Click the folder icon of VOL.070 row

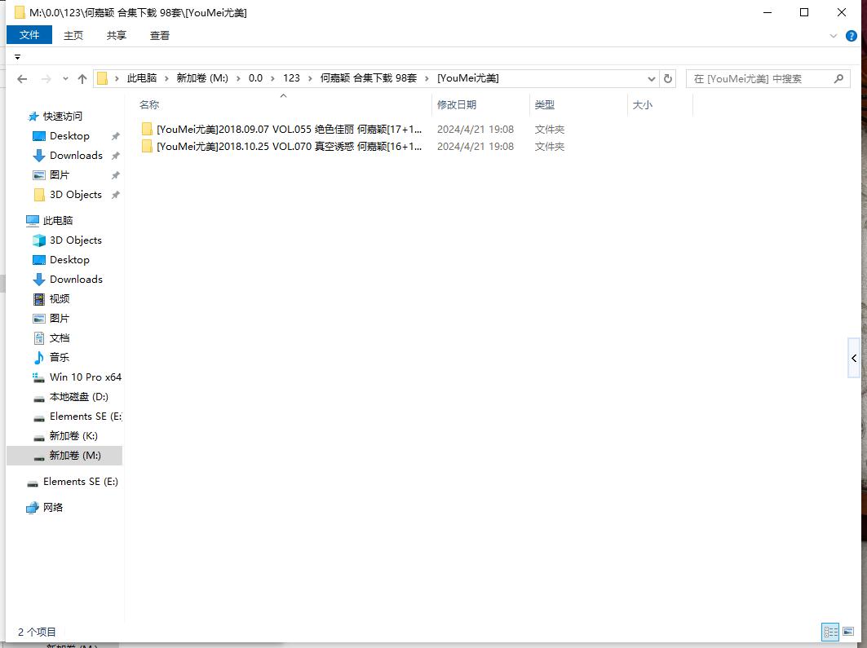point(147,147)
